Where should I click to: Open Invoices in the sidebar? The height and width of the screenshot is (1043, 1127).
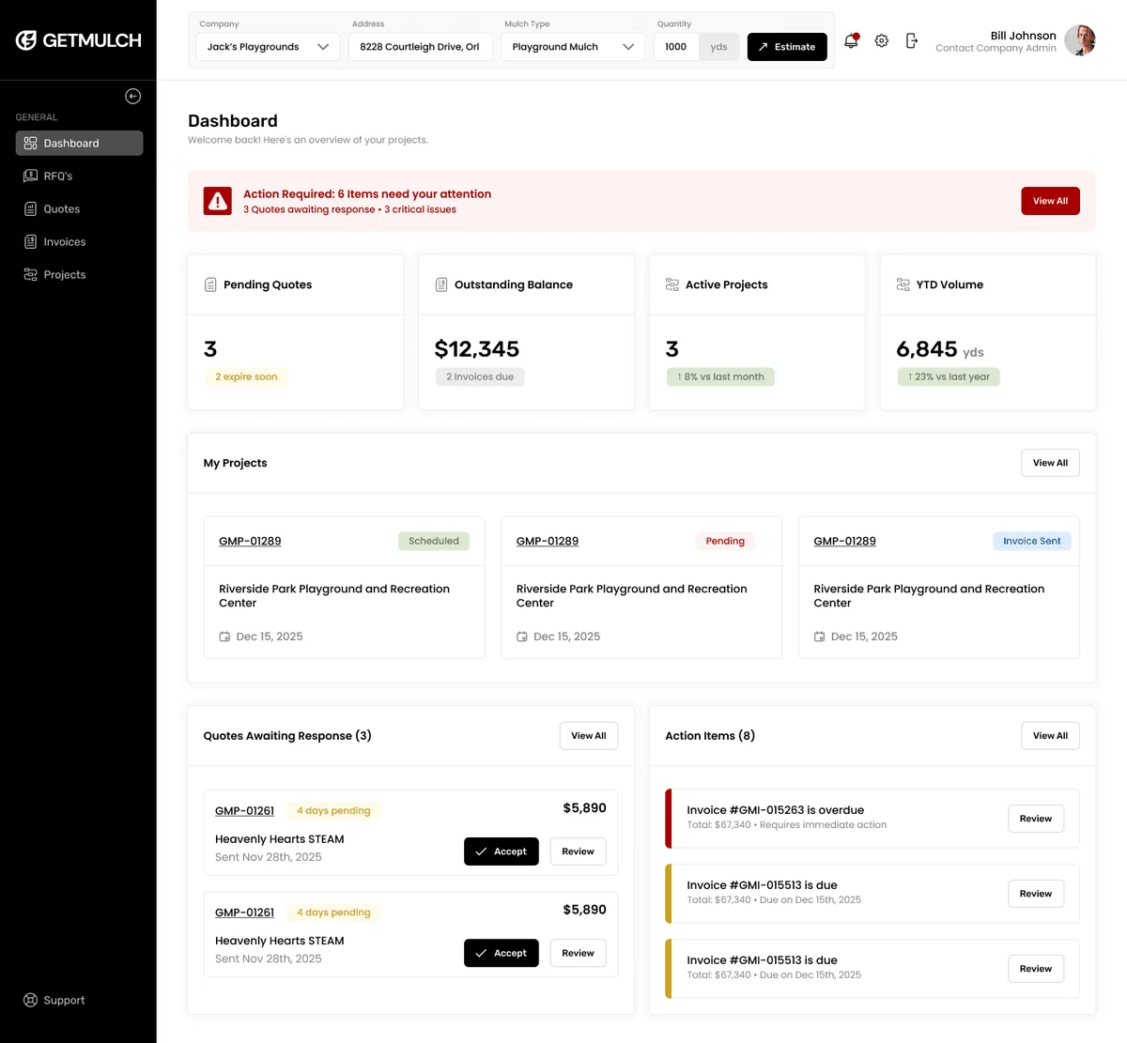pyautogui.click(x=79, y=241)
